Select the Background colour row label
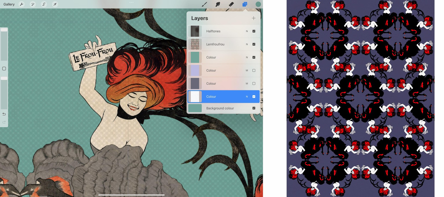 click(x=220, y=108)
